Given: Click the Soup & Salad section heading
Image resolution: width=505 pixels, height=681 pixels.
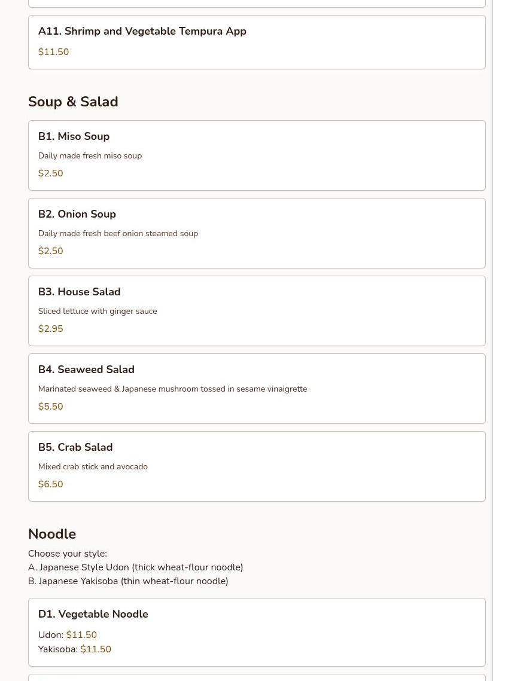Looking at the screenshot, I should pyautogui.click(x=73, y=102).
